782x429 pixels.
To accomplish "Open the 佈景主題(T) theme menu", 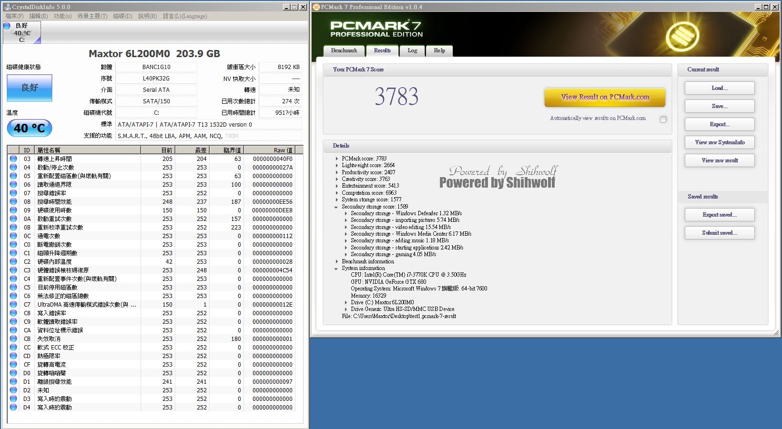I will (x=92, y=16).
